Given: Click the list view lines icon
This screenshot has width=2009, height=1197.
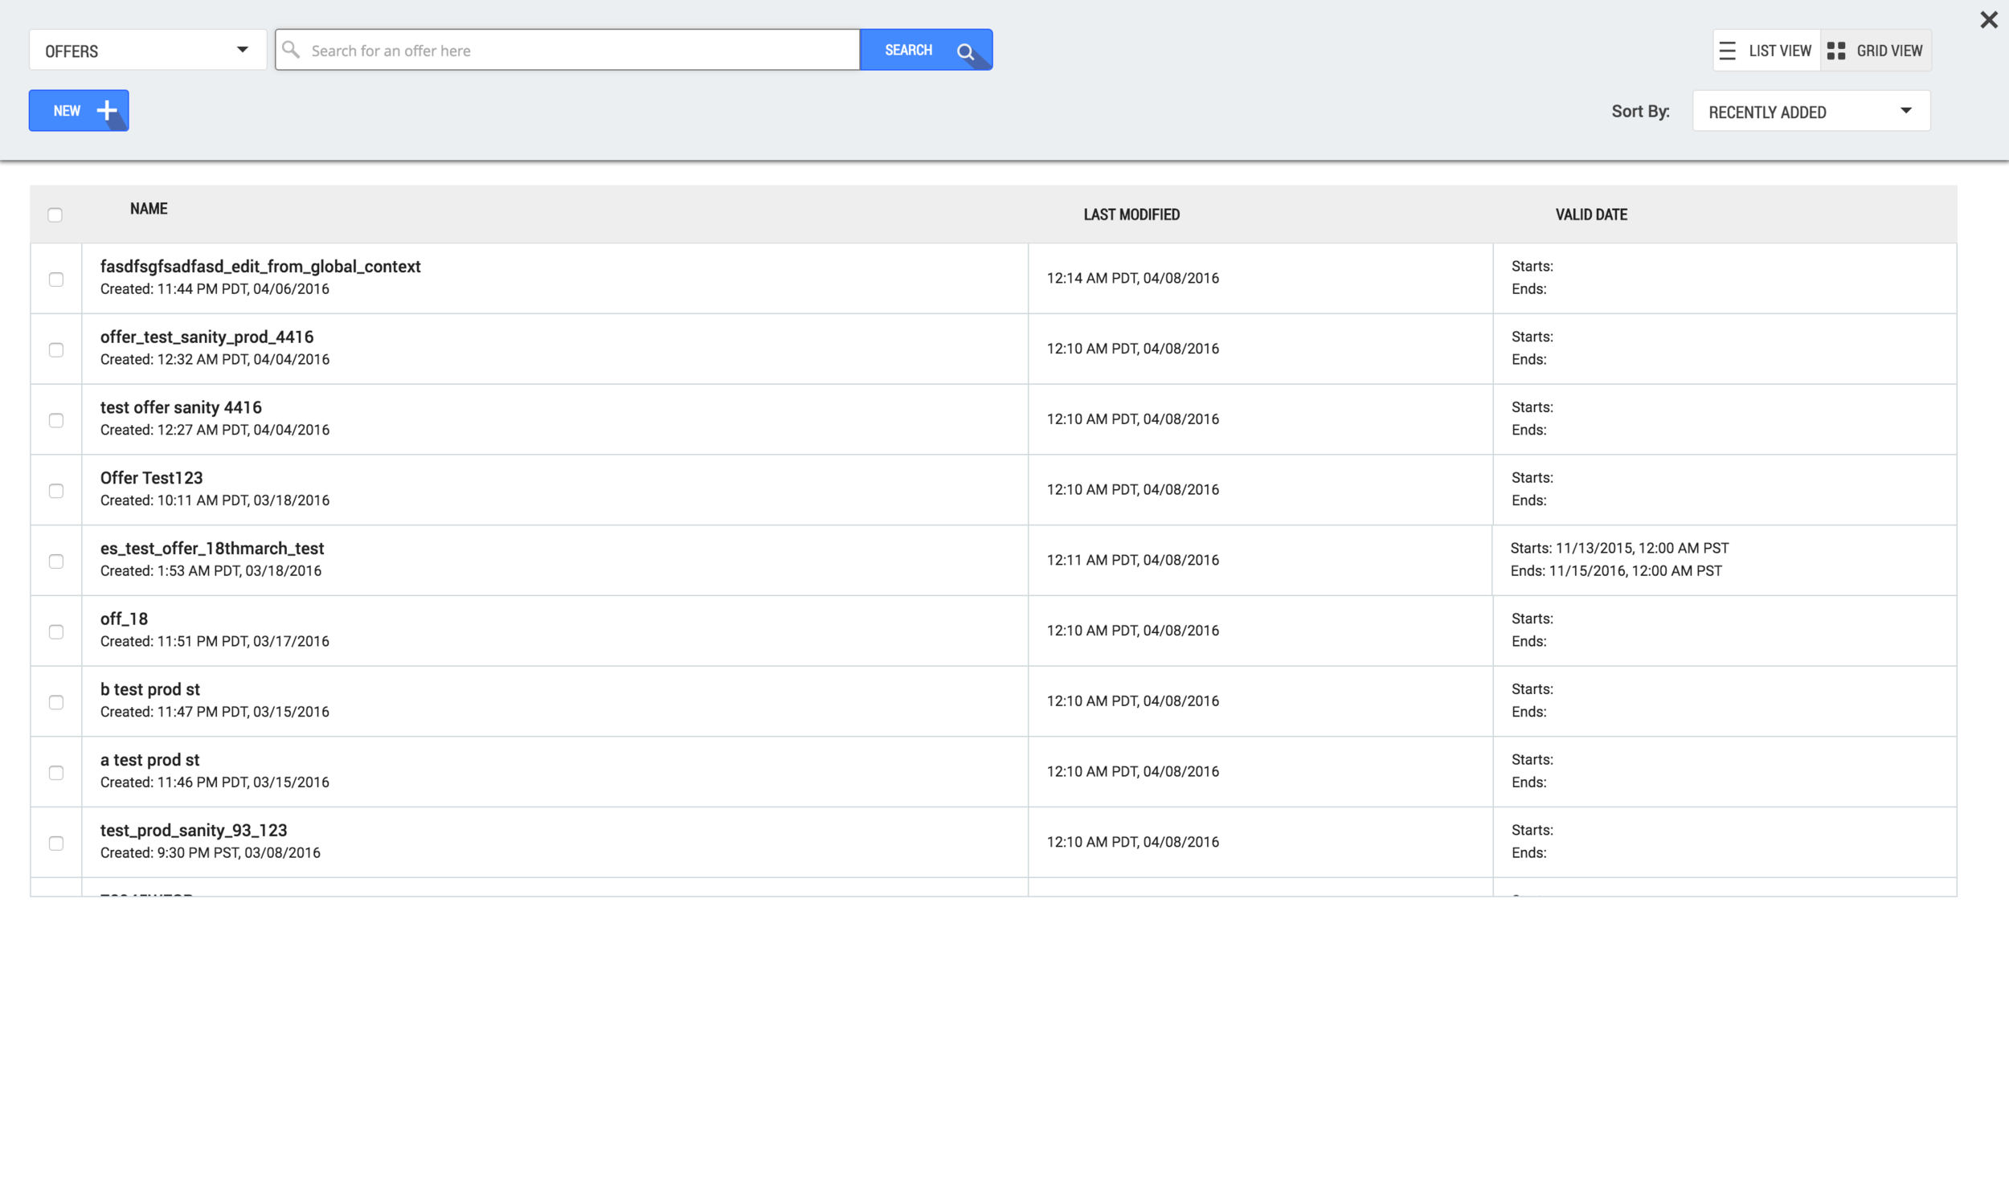Looking at the screenshot, I should tap(1727, 51).
